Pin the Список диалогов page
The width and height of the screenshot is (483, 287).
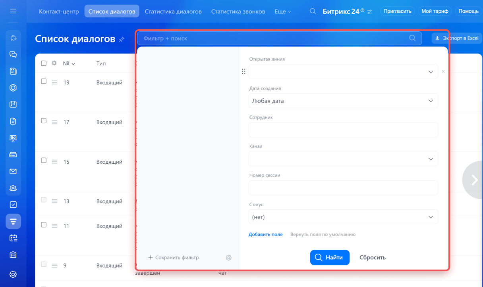[x=122, y=39]
